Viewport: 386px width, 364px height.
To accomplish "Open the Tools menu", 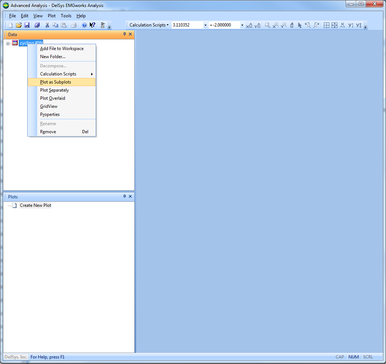I will tap(66, 16).
